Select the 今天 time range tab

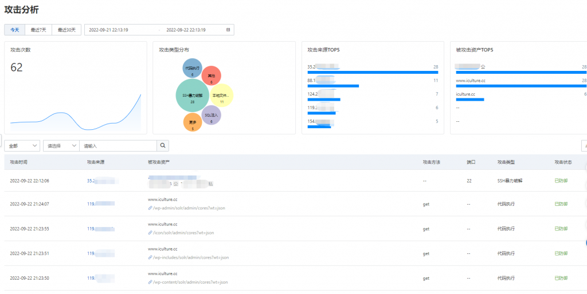click(14, 30)
